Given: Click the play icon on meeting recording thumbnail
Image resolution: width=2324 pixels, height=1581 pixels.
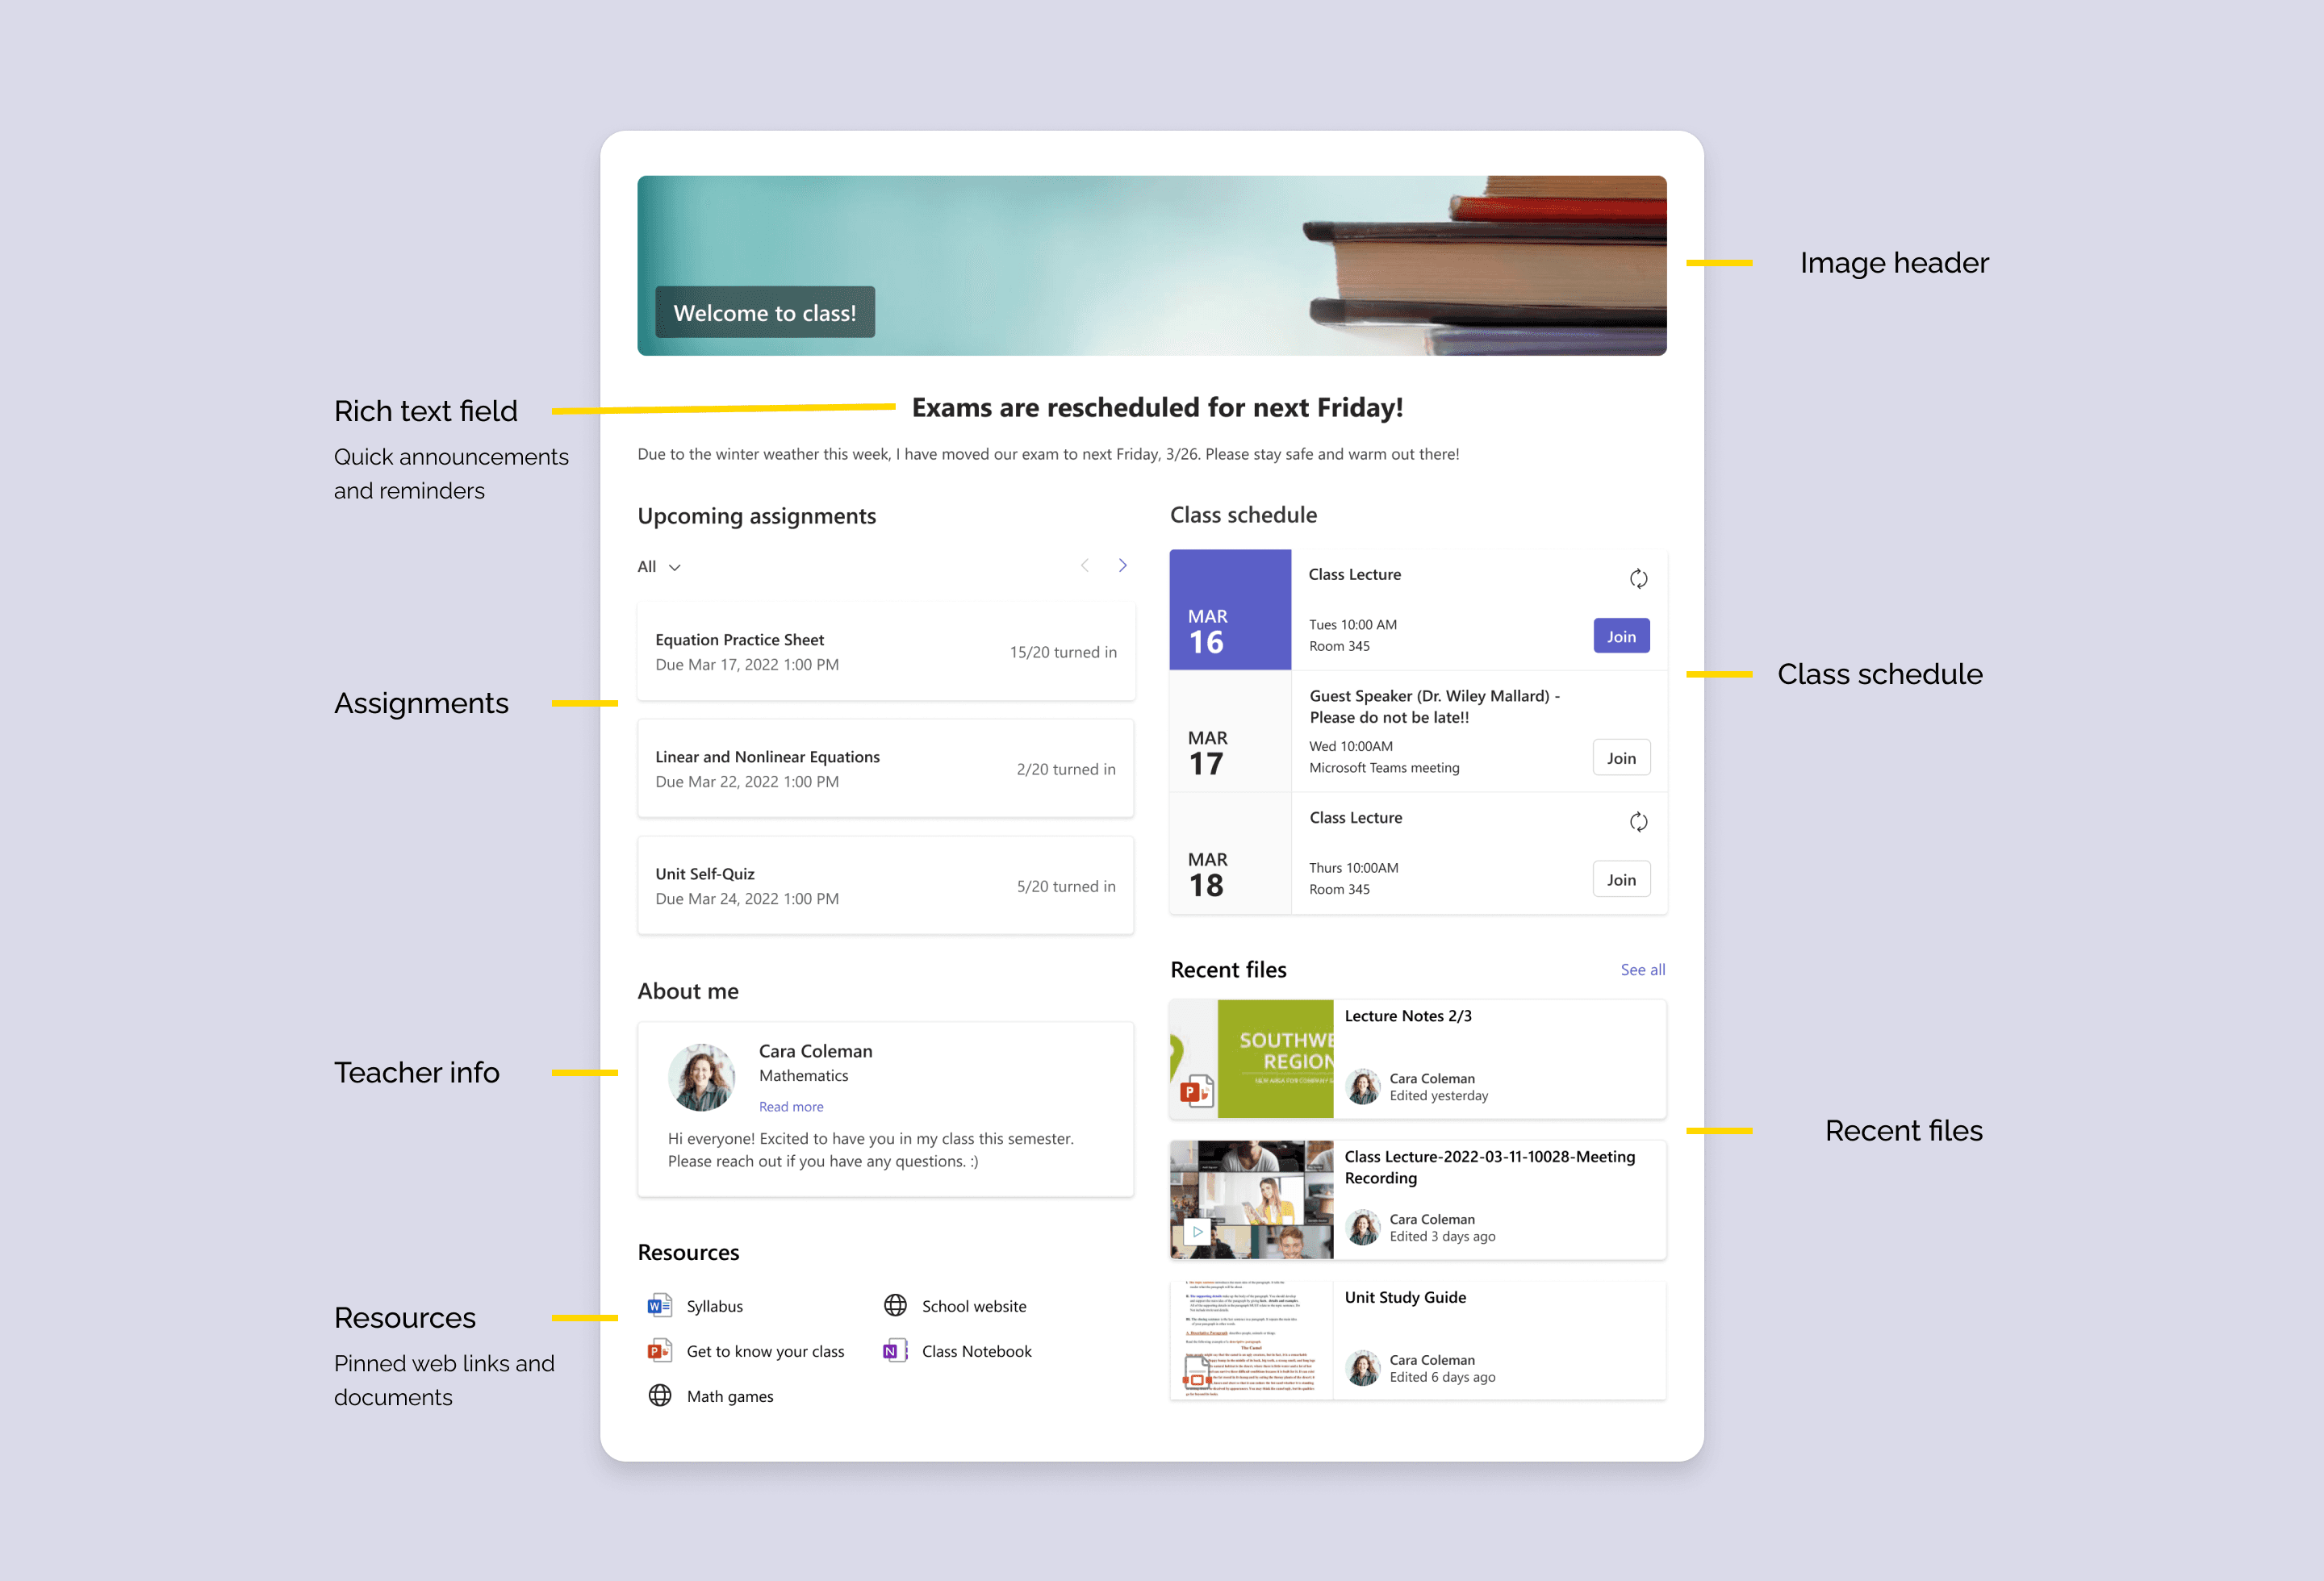Looking at the screenshot, I should [x=1197, y=1231].
